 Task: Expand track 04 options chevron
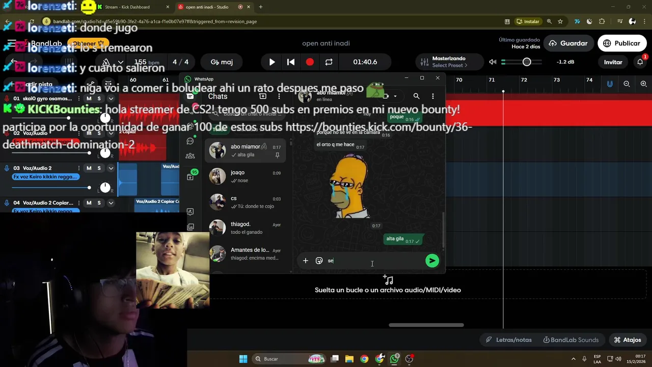(111, 203)
